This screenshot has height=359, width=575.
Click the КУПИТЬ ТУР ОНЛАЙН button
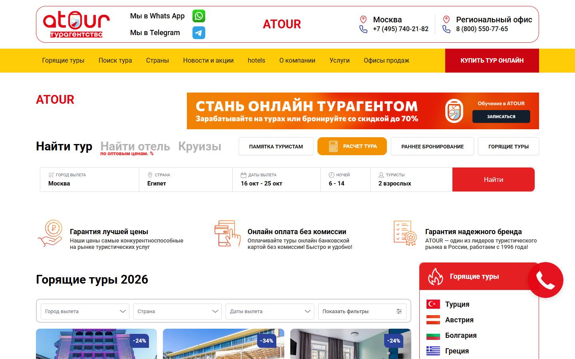492,61
